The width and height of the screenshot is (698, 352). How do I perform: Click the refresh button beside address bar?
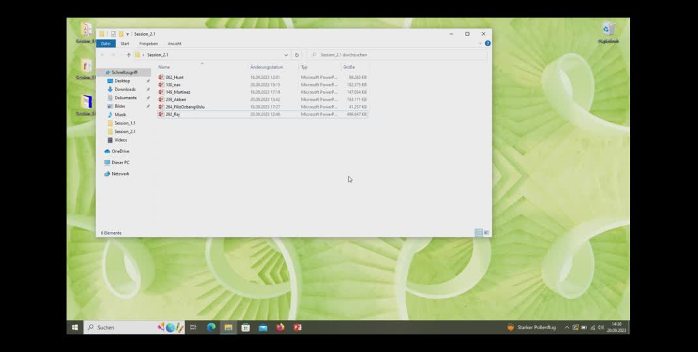(297, 55)
